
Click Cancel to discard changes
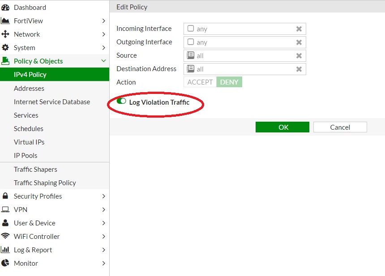click(x=340, y=127)
